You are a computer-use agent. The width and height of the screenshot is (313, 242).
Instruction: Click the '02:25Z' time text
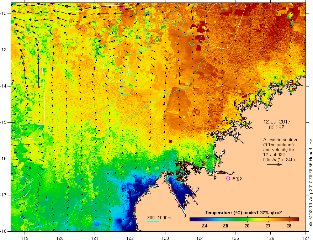[x=276, y=127]
